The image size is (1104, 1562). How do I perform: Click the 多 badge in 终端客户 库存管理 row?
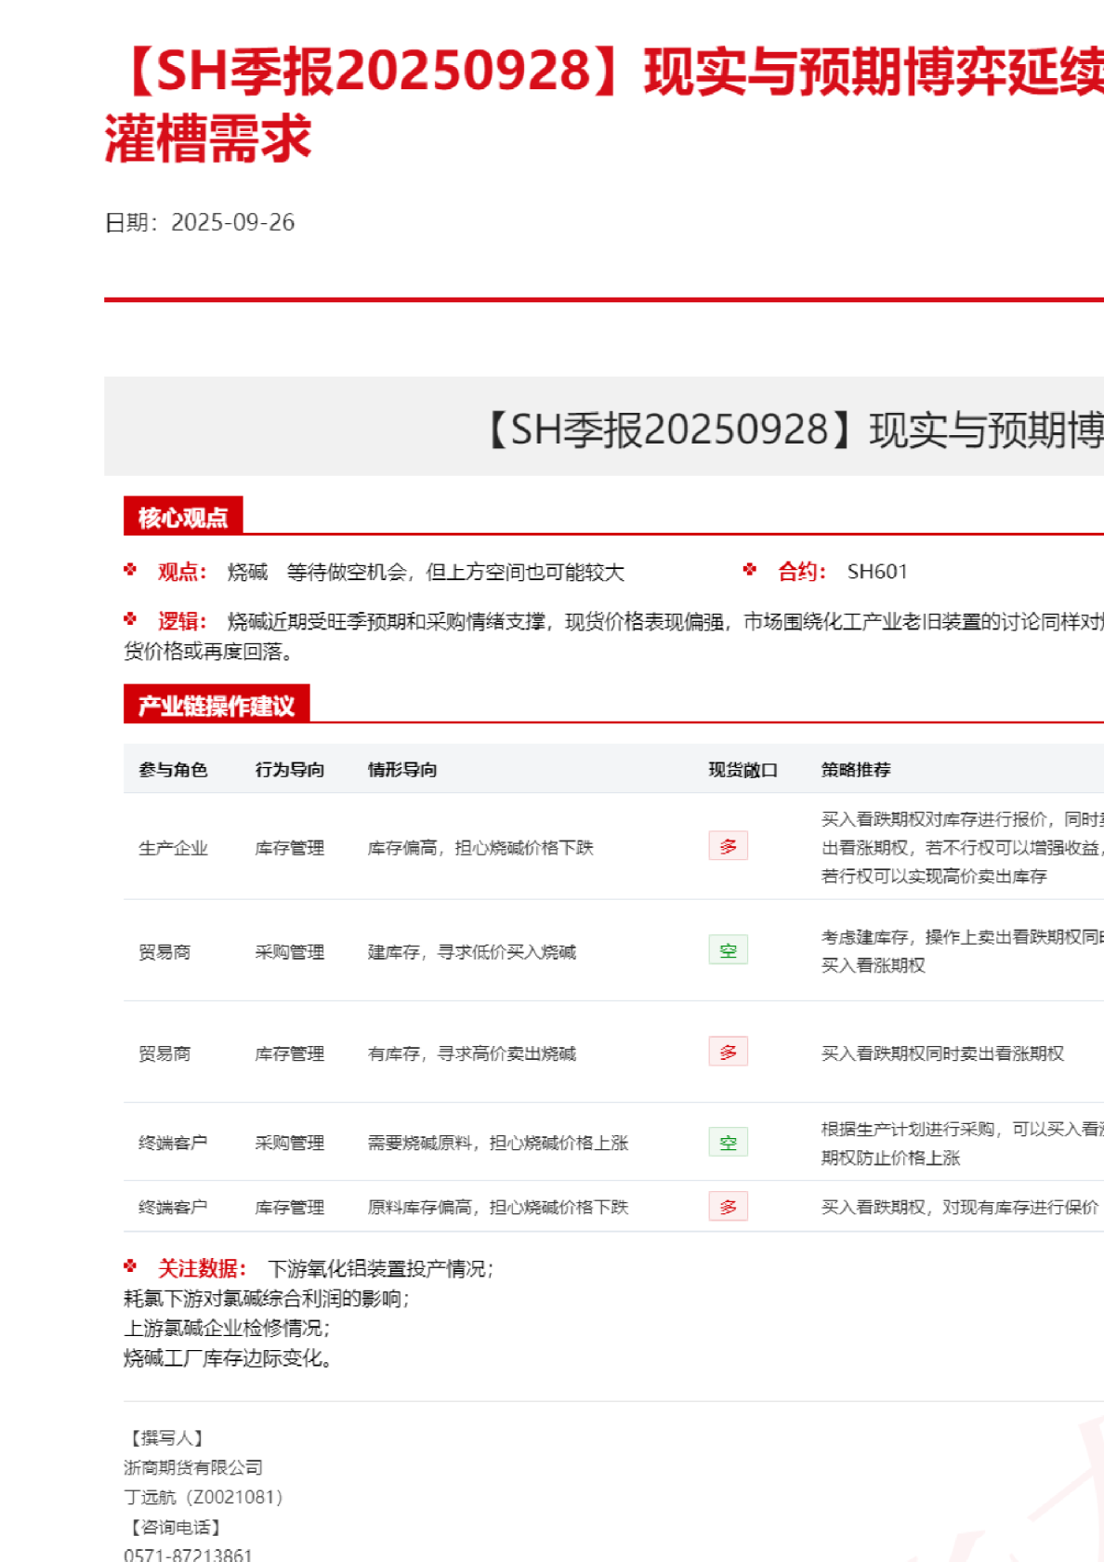[x=728, y=1207]
